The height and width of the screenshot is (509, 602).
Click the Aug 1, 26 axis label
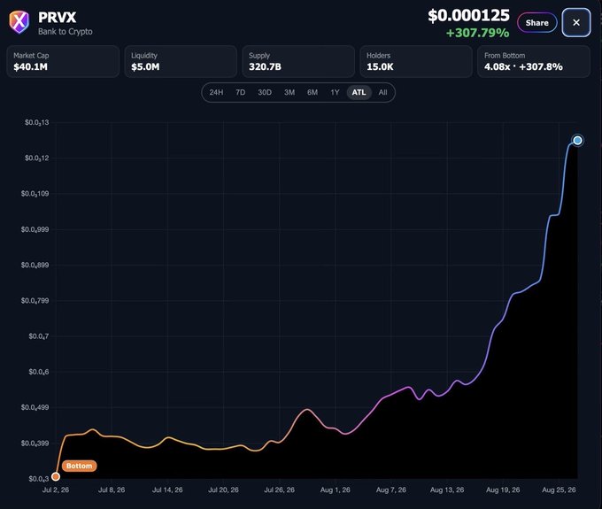[336, 490]
